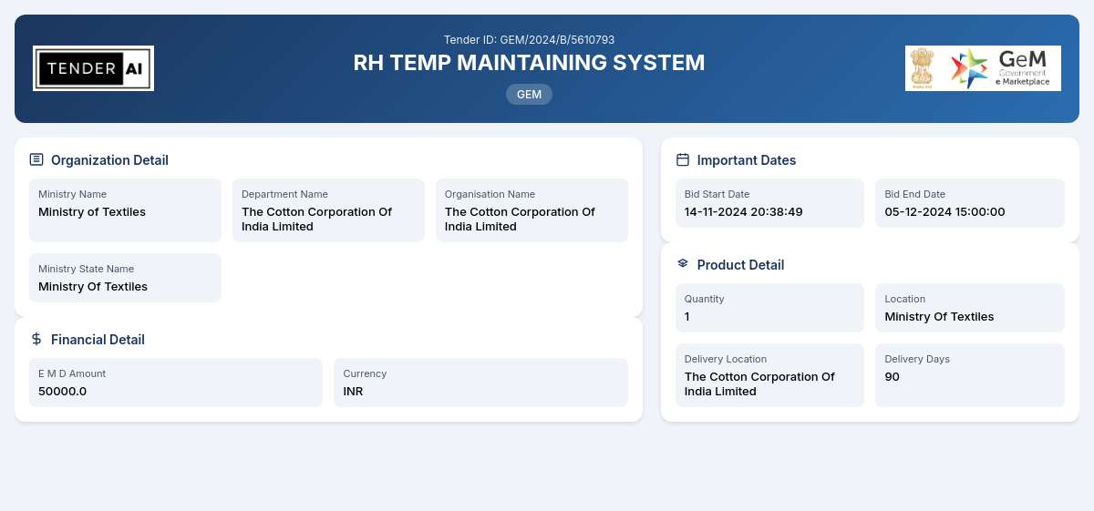Click the Indian national emblem image
Image resolution: width=1094 pixels, height=511 pixels.
(x=923, y=68)
